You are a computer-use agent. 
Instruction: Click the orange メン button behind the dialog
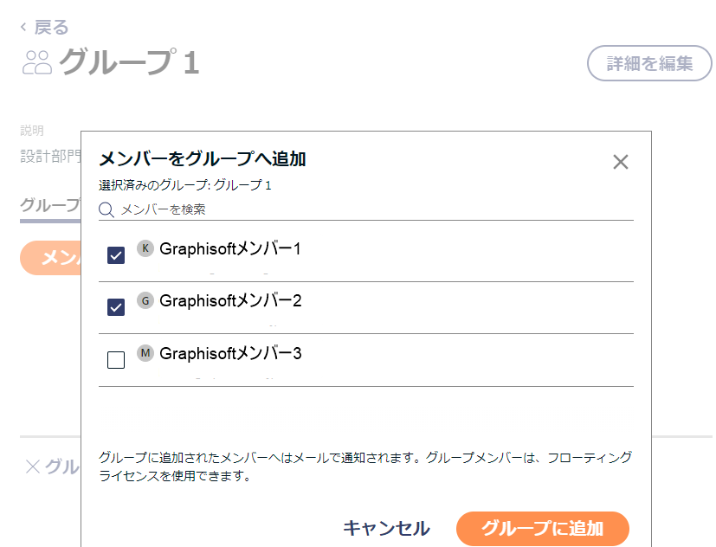[x=50, y=258]
